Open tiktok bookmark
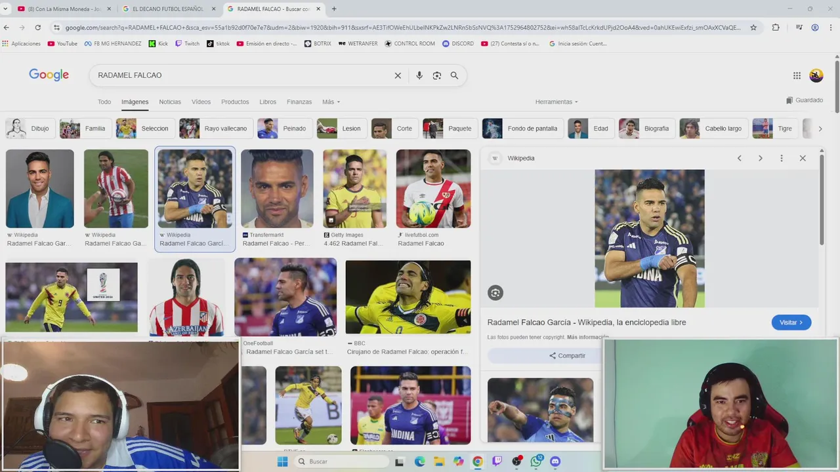This screenshot has height=472, width=840. [x=219, y=44]
